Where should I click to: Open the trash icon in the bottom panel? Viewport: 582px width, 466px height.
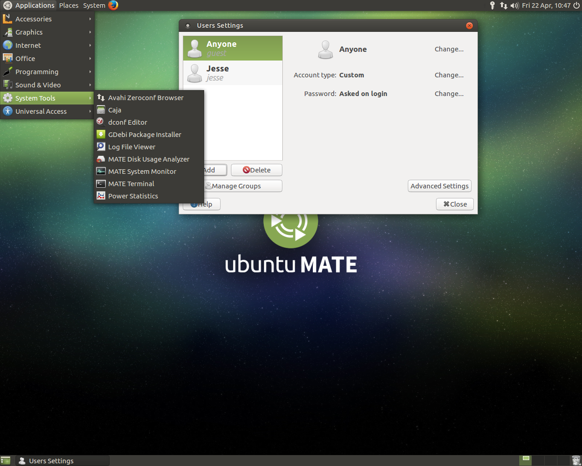[x=576, y=461]
